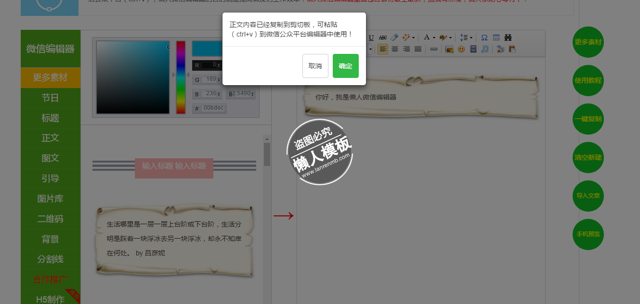Screen dimensions: 640x304
Task: Click the insert image icon
Action: click(449, 49)
